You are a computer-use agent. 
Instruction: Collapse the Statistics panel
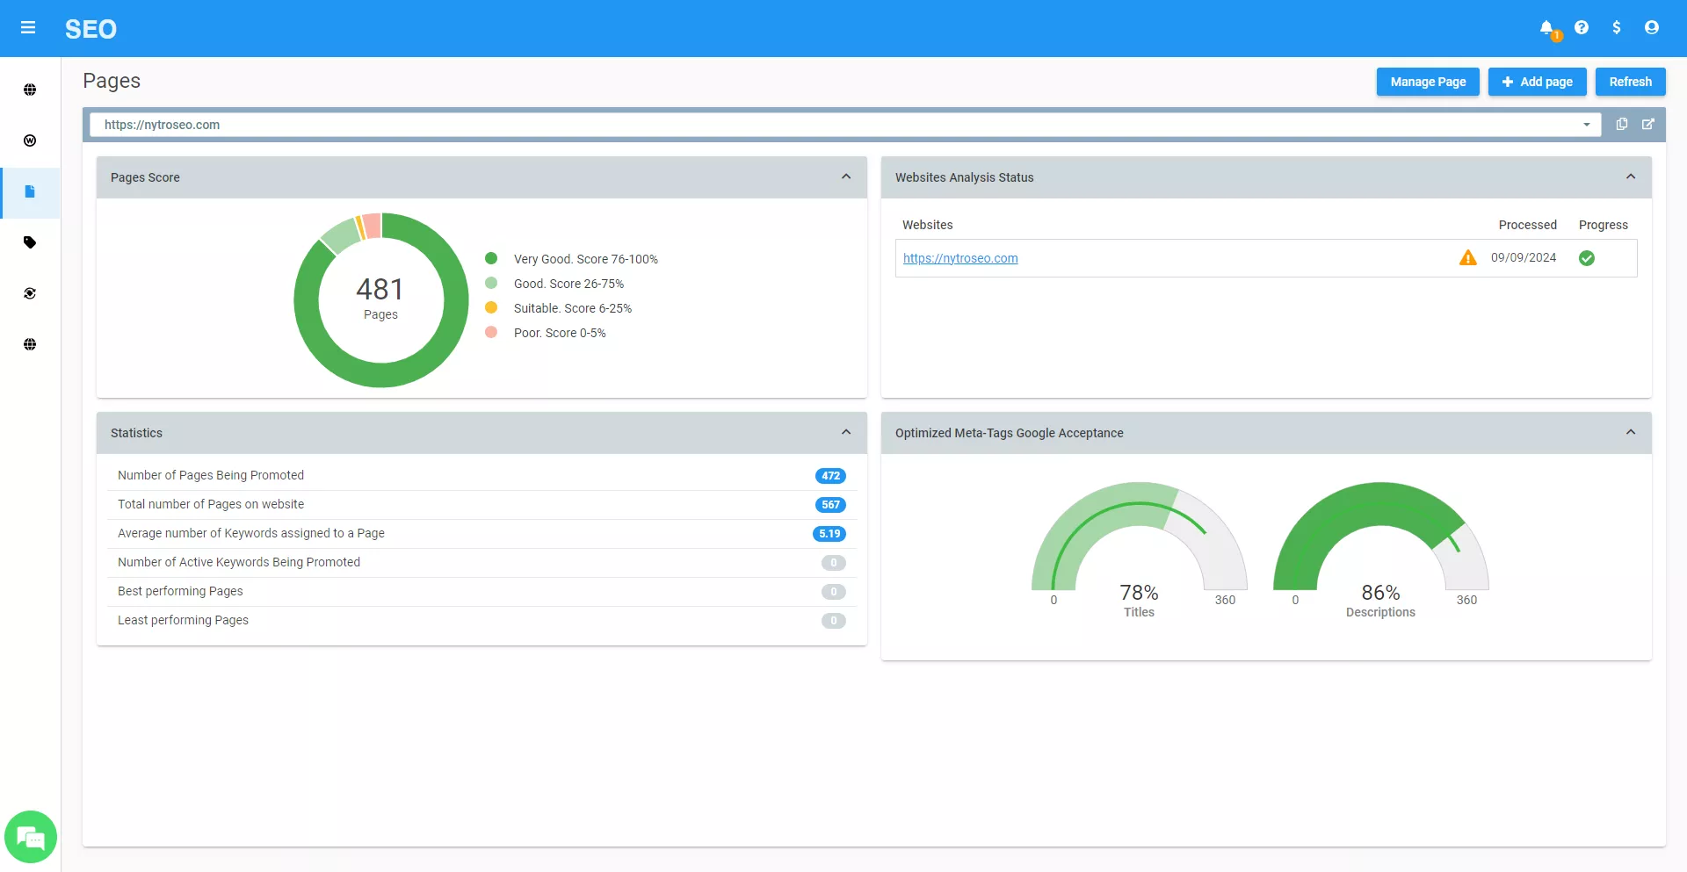[x=846, y=433]
